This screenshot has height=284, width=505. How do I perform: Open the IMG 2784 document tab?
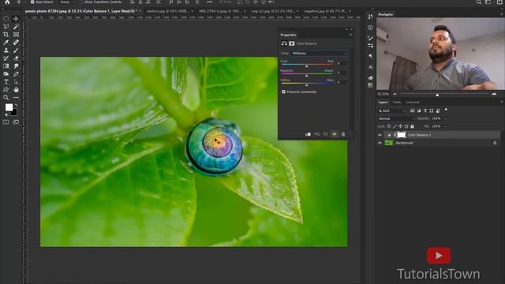219,11
